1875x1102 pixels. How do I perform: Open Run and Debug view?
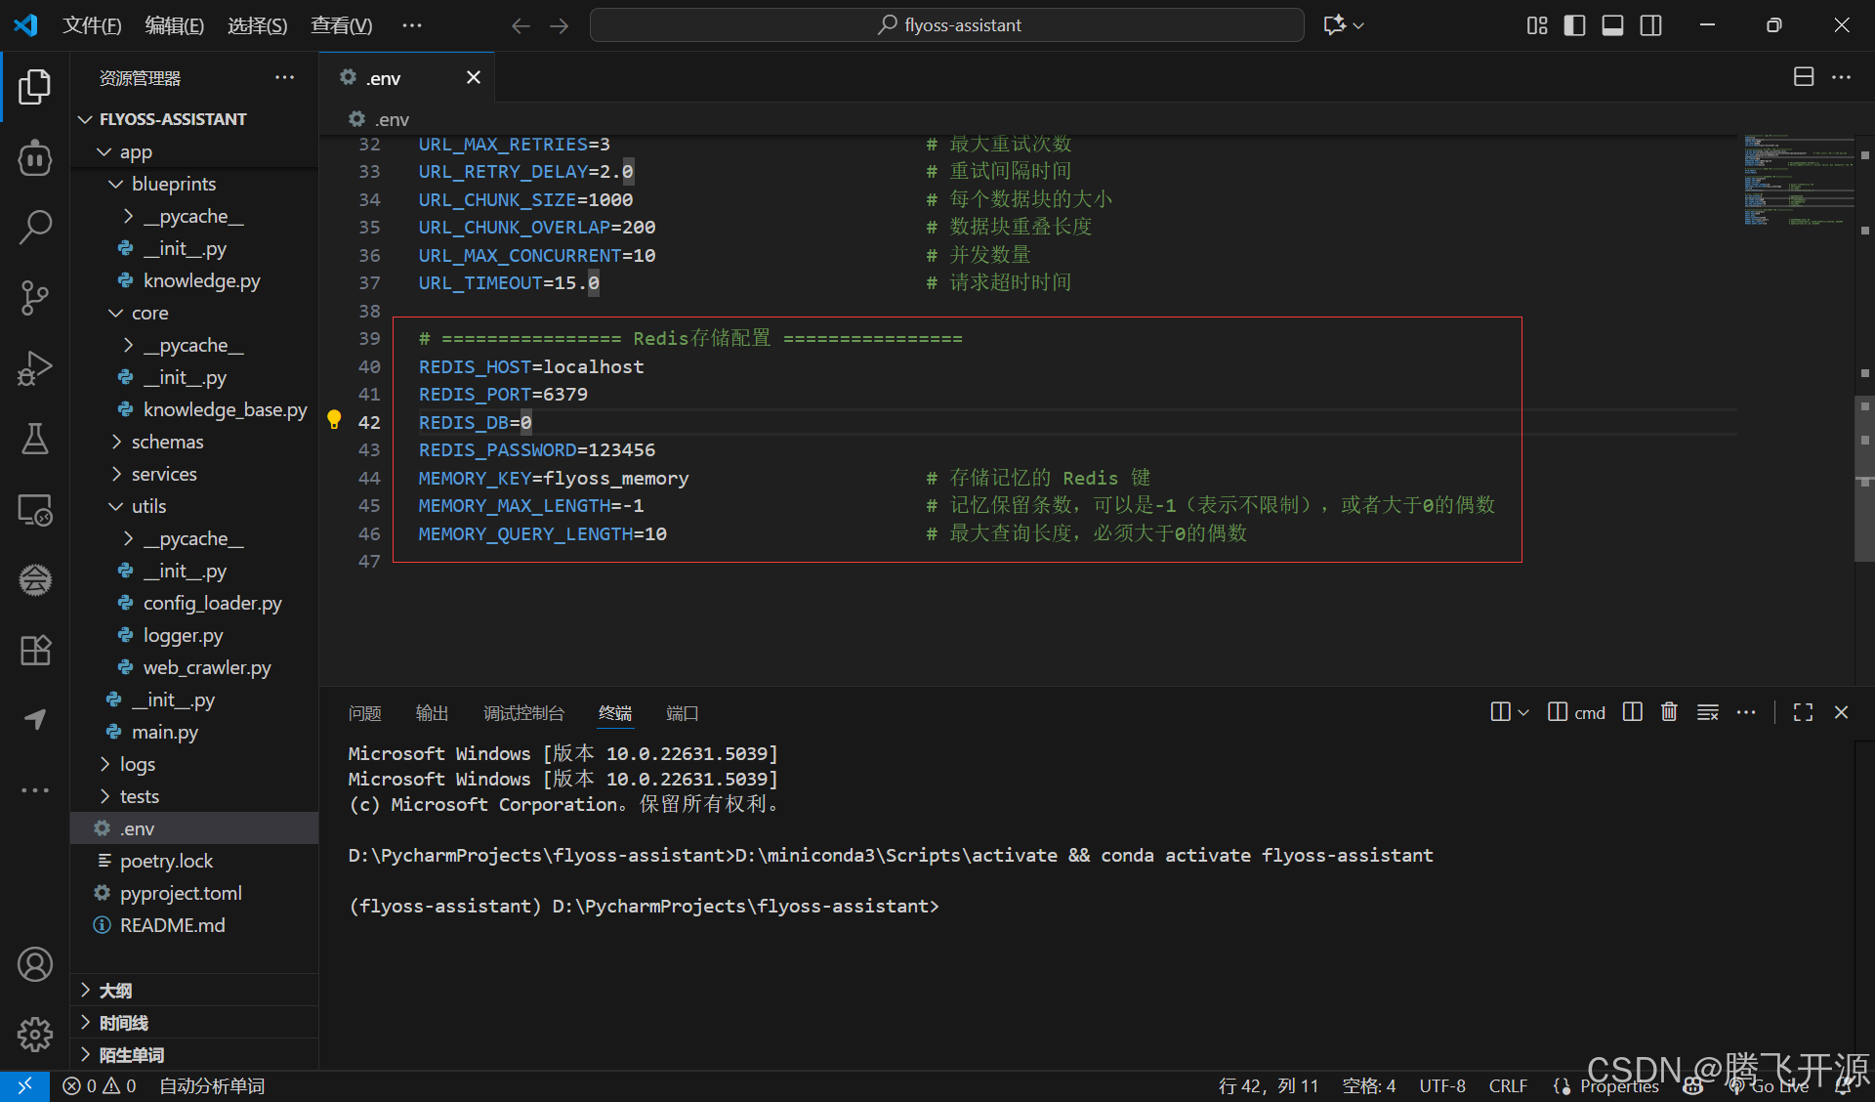pyautogui.click(x=35, y=368)
